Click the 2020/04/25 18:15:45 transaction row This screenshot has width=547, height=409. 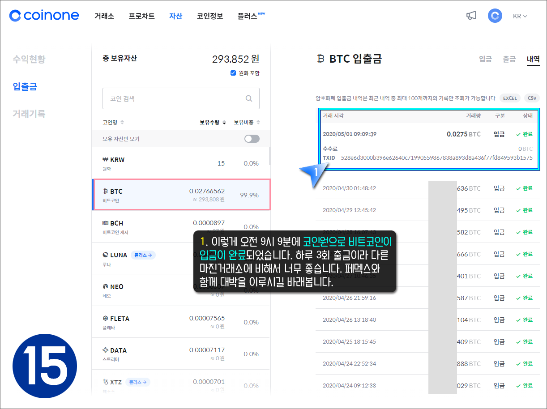click(427, 342)
